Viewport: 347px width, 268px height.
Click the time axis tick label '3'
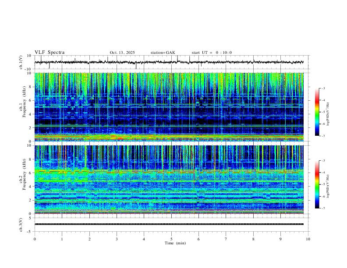117,239
